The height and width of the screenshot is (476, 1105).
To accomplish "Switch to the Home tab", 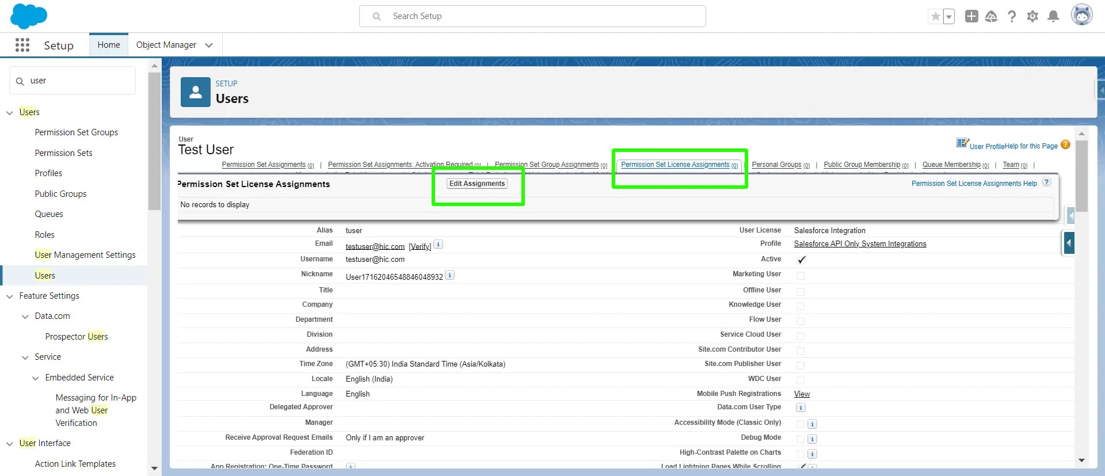I will pyautogui.click(x=109, y=45).
